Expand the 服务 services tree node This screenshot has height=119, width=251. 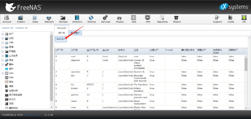click(3, 65)
